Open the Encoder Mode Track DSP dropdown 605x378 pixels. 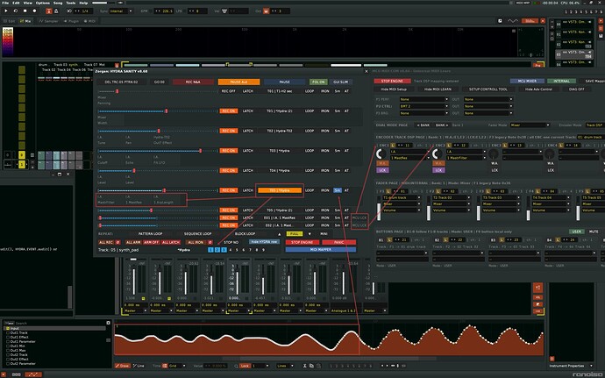(594, 125)
